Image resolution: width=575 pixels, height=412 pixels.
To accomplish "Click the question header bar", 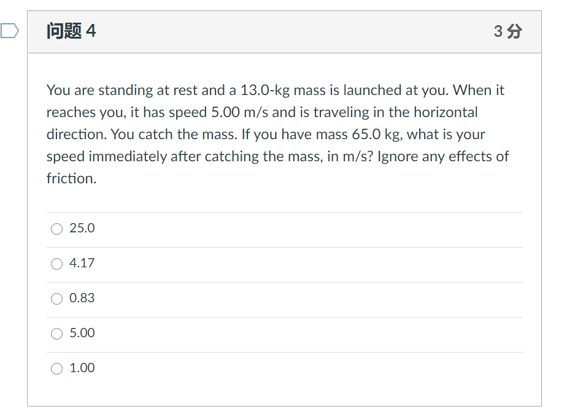I will coord(285,31).
